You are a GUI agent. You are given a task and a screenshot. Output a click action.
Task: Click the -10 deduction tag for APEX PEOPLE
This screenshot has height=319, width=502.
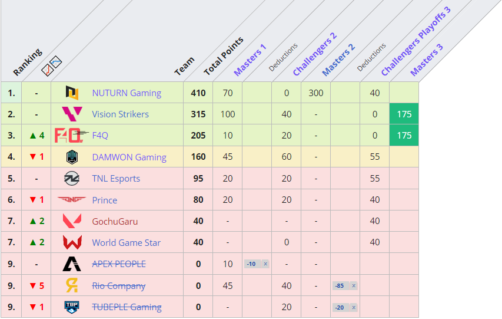tap(257, 264)
